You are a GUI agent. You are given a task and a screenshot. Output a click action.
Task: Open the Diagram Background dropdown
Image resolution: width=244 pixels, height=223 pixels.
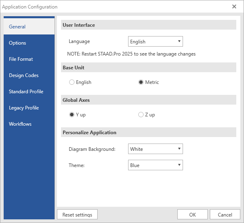(x=155, y=149)
